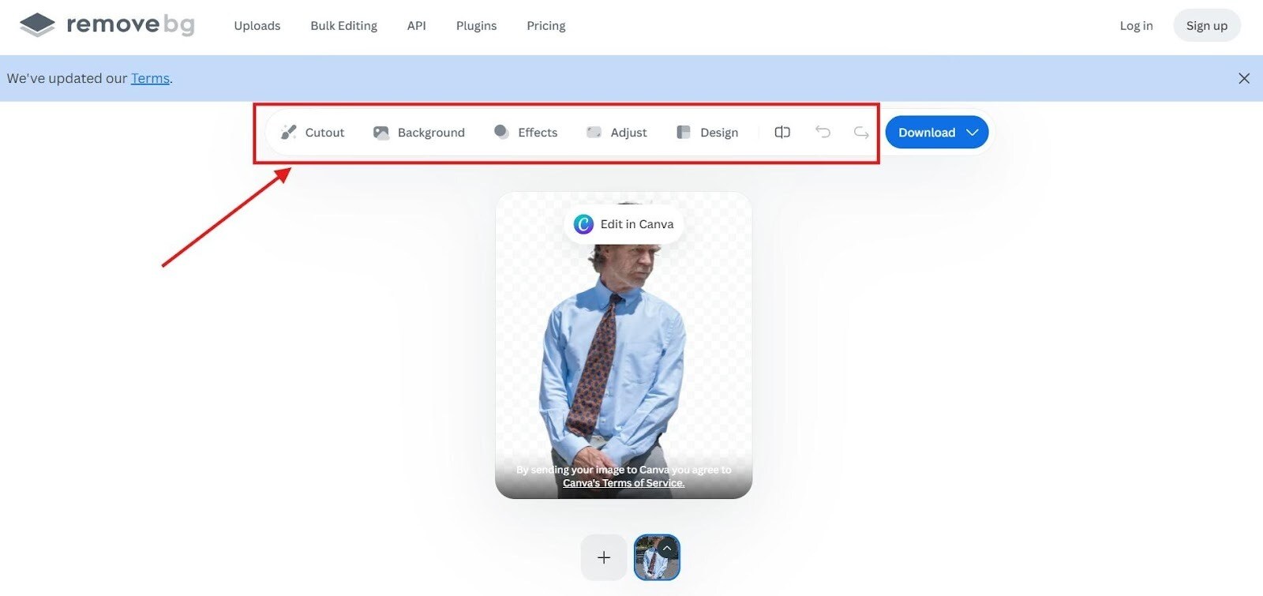The image size is (1263, 596).
Task: Open the Effects tool
Action: tap(526, 133)
